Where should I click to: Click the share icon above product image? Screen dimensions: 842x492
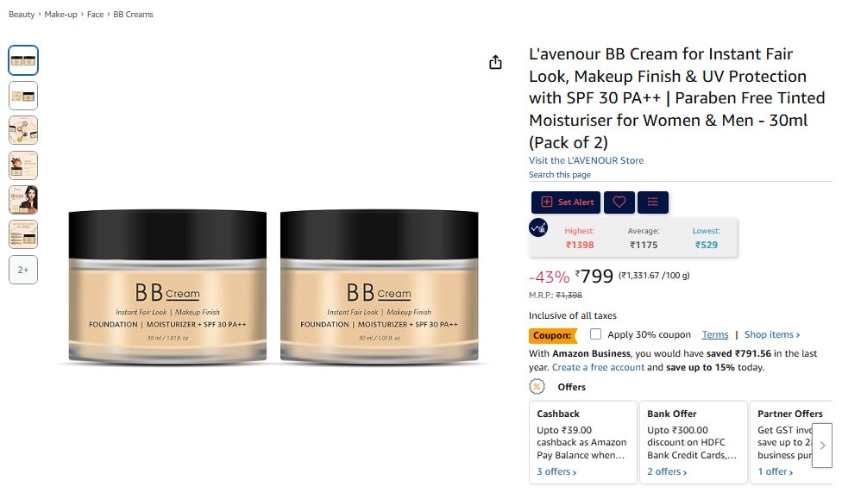click(495, 62)
